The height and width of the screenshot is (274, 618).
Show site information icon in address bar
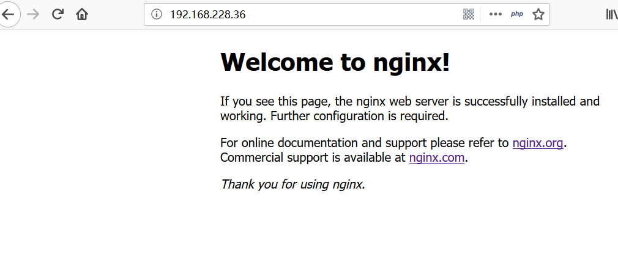157,15
